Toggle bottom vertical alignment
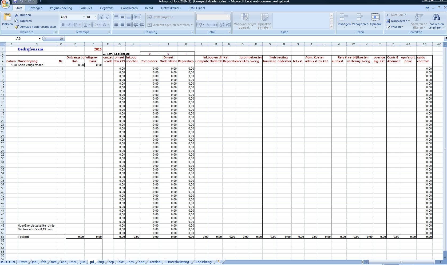The image size is (447, 265). [x=129, y=17]
